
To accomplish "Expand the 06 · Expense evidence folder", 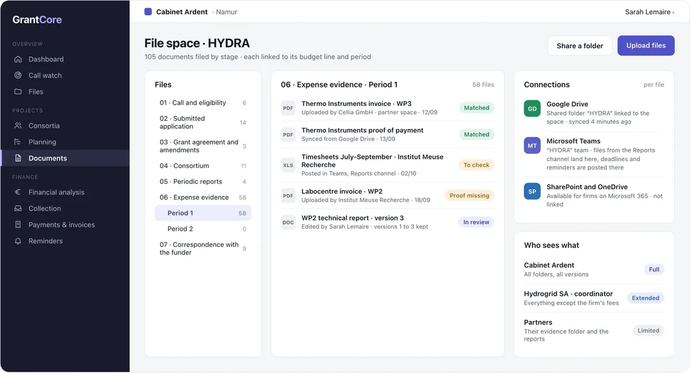I will tap(203, 197).
